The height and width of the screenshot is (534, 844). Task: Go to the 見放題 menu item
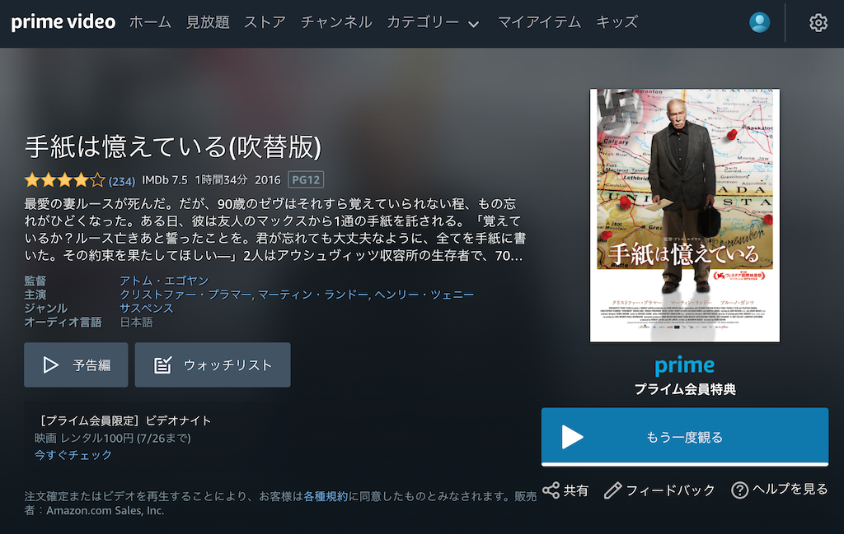point(208,22)
